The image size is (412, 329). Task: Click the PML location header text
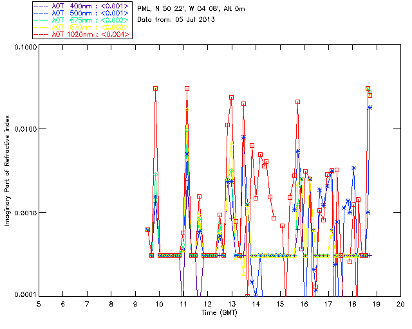(x=191, y=8)
